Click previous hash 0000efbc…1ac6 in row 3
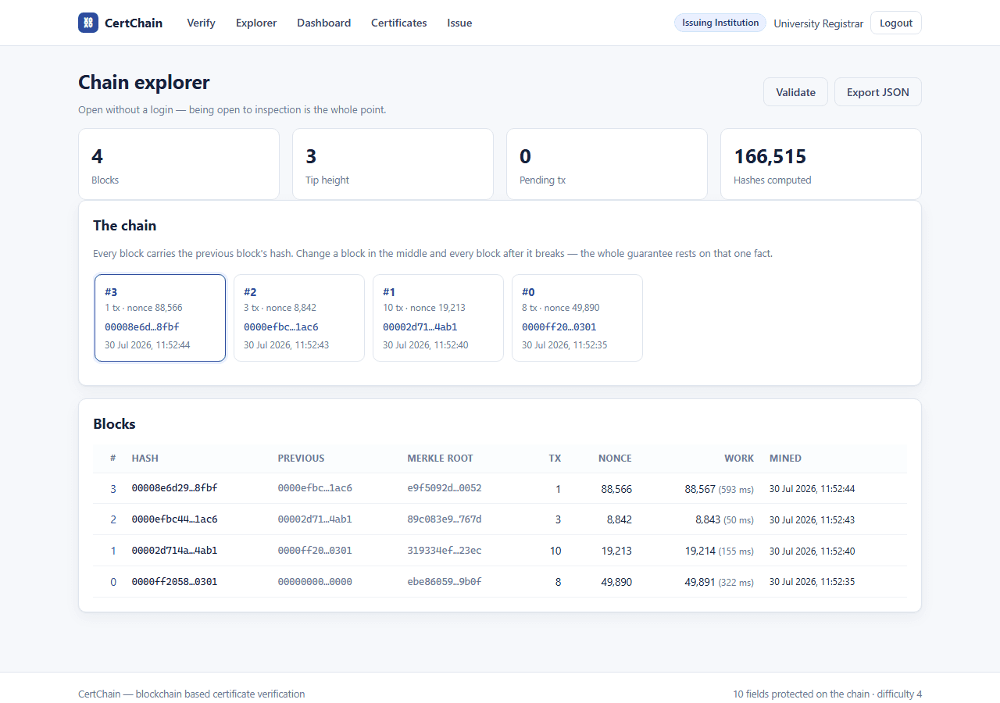Image resolution: width=1000 pixels, height=703 pixels. (315, 488)
